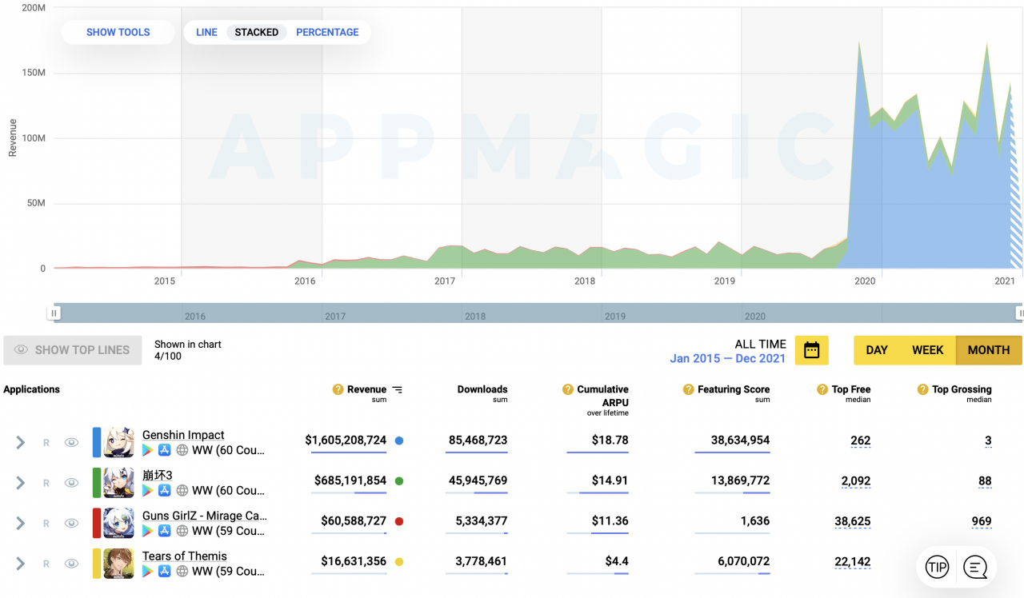Viewport: 1024px width, 598px height.
Task: Toggle visibility eye for Genshin Impact
Action: click(x=71, y=442)
